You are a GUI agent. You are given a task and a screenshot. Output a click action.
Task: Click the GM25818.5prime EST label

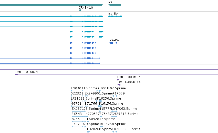tap(125, 114)
